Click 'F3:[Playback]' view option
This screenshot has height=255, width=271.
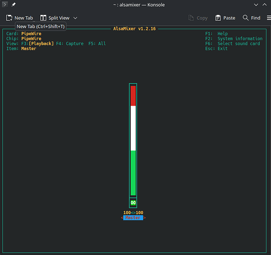37,43
